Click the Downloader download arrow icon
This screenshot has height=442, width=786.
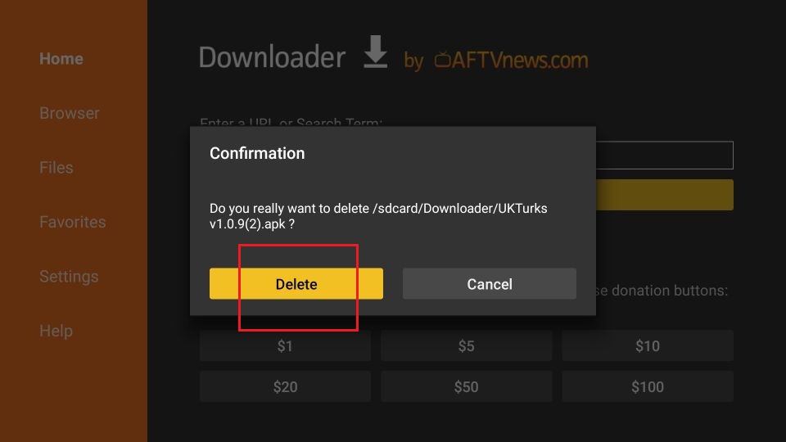pyautogui.click(x=376, y=52)
